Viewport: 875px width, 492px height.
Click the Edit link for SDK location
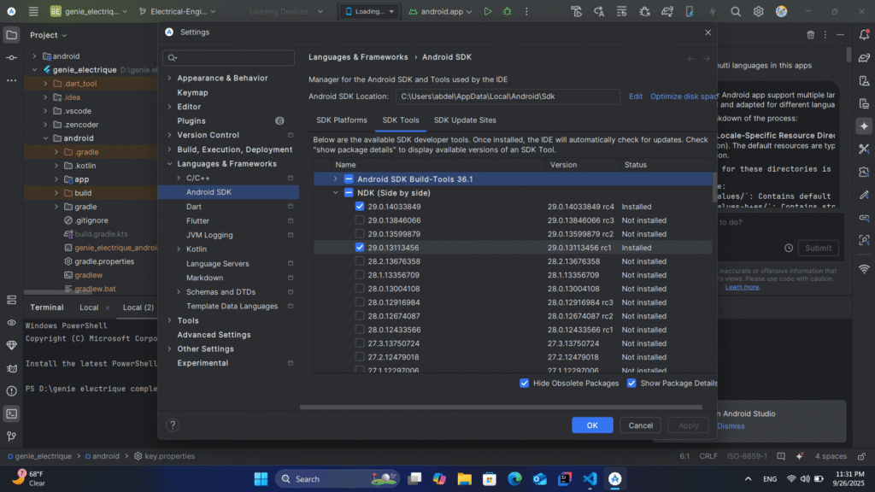click(x=636, y=97)
